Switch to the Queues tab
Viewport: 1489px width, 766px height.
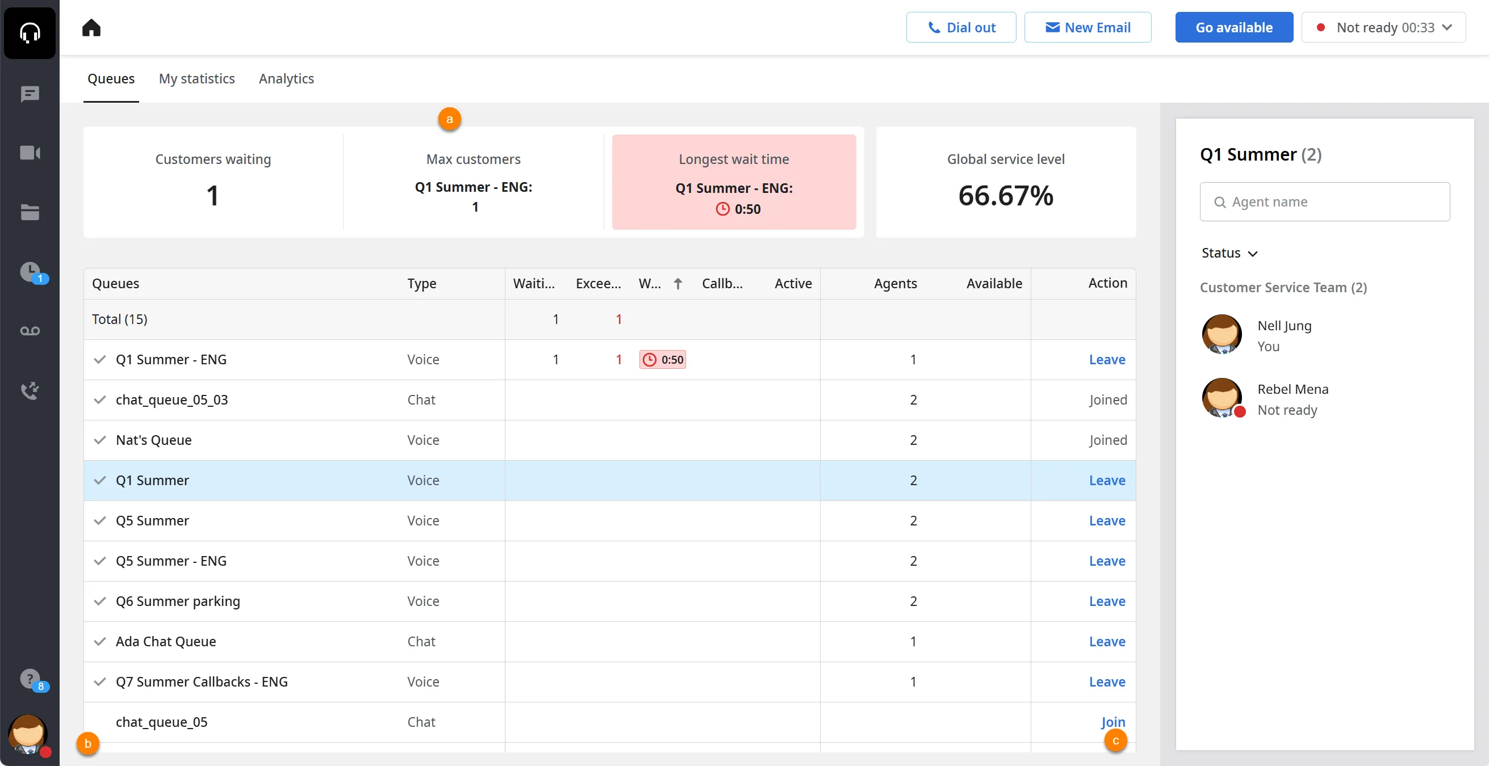tap(111, 78)
